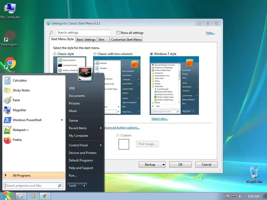Open Games from the start menu
Viewport: 267px width, 200px height.
tap(85, 120)
